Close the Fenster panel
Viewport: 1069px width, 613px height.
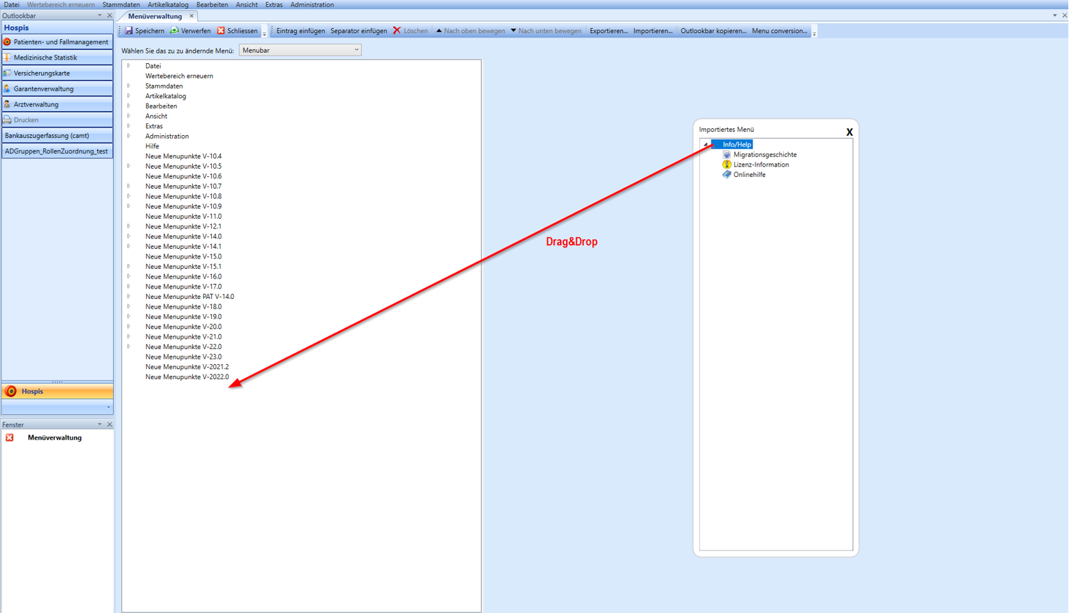point(110,424)
